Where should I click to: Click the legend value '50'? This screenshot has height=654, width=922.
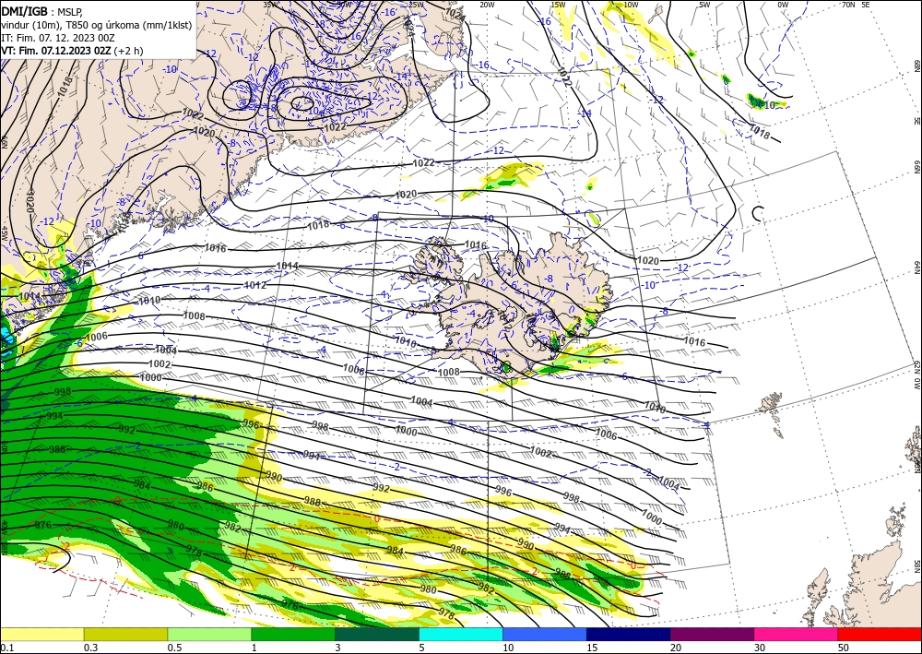point(844,648)
